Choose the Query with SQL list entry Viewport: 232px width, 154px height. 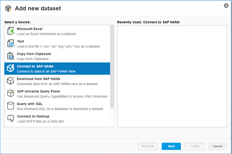(57, 106)
